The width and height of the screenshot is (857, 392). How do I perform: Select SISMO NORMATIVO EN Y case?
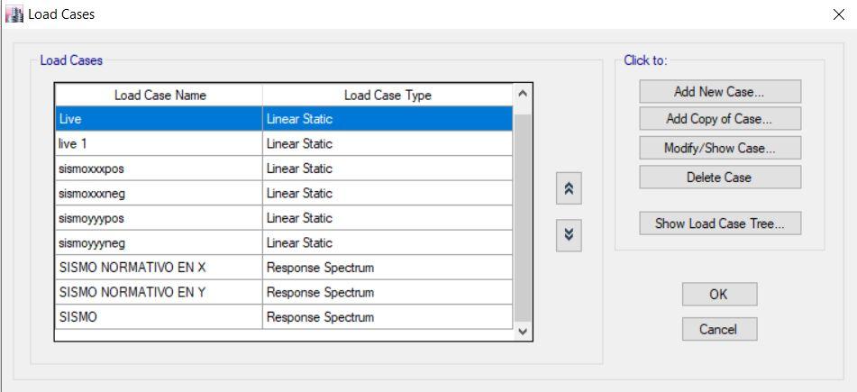tap(159, 293)
